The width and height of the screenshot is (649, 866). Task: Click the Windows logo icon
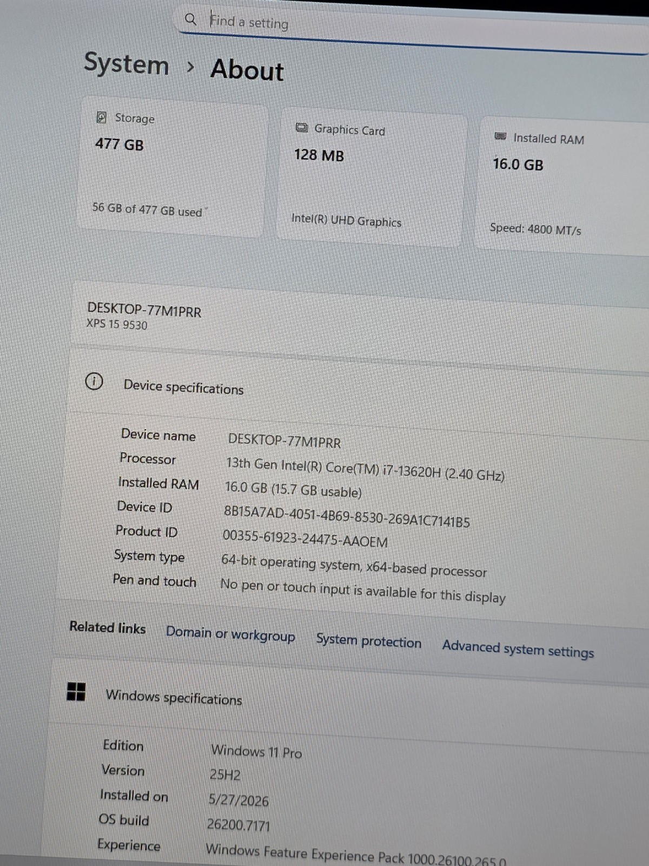76,691
